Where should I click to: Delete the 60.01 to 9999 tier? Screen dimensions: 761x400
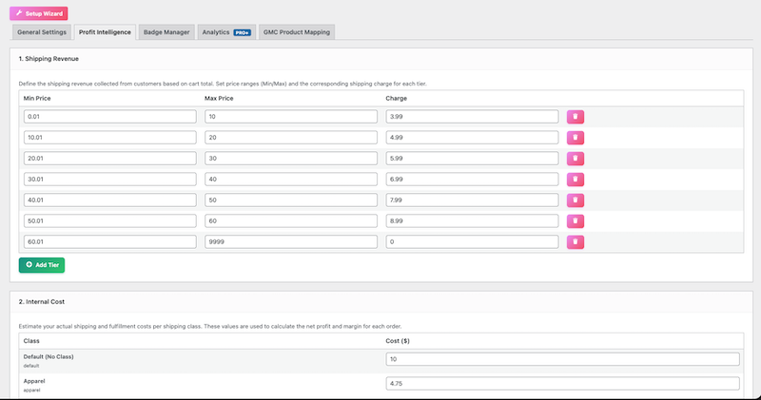(576, 242)
